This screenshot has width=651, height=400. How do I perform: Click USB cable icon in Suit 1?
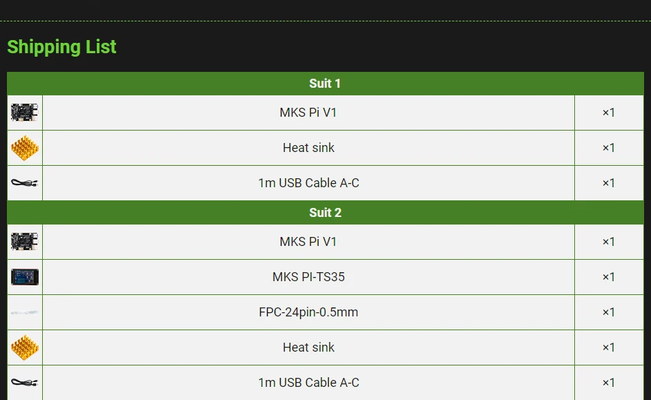point(24,183)
